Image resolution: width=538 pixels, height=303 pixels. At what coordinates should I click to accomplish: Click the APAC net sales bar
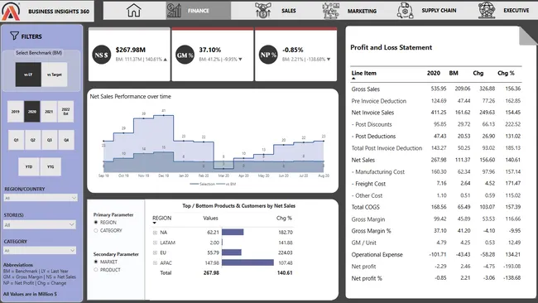247,263
